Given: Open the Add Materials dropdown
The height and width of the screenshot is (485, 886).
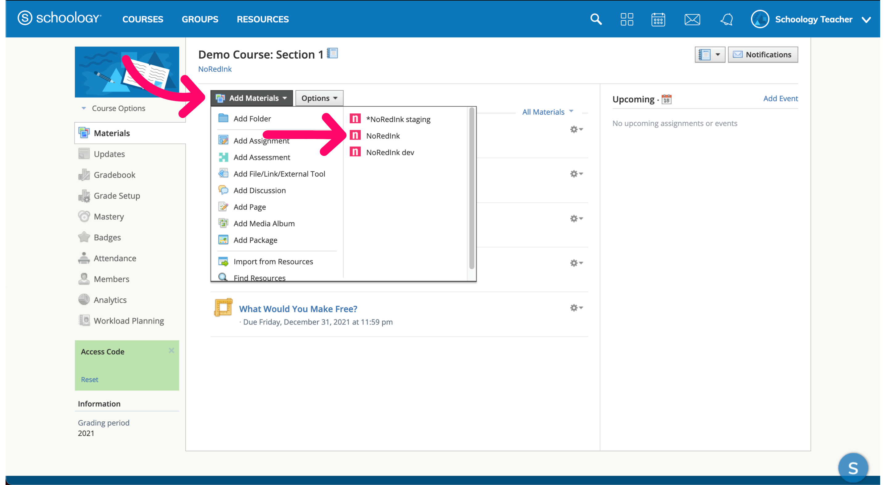Looking at the screenshot, I should 252,98.
